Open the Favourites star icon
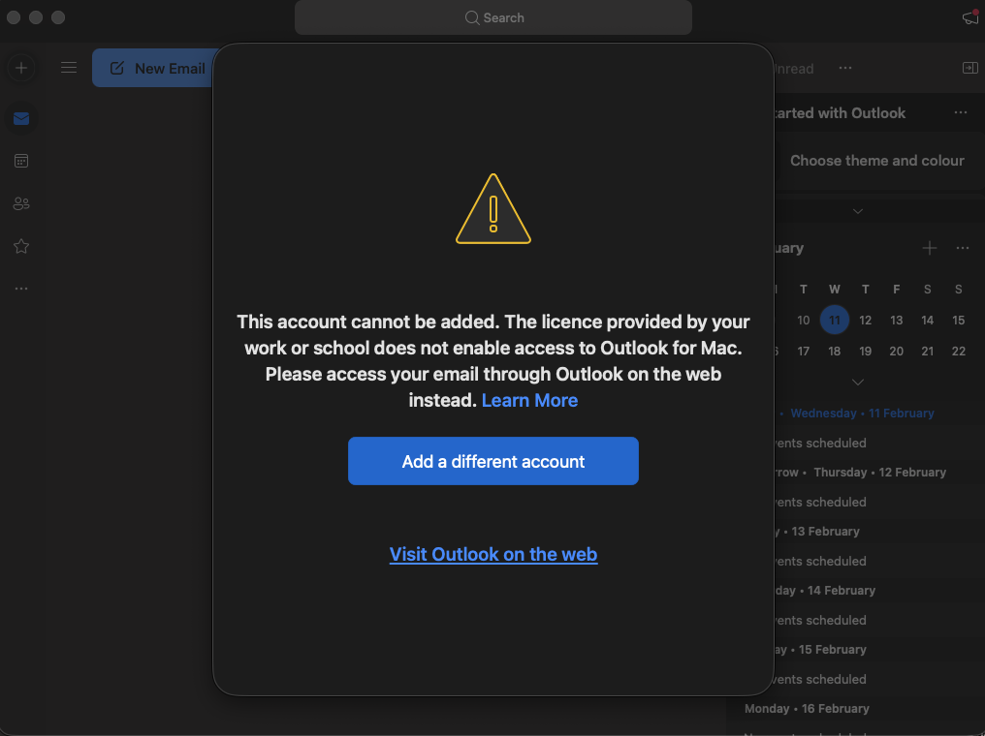 21,246
